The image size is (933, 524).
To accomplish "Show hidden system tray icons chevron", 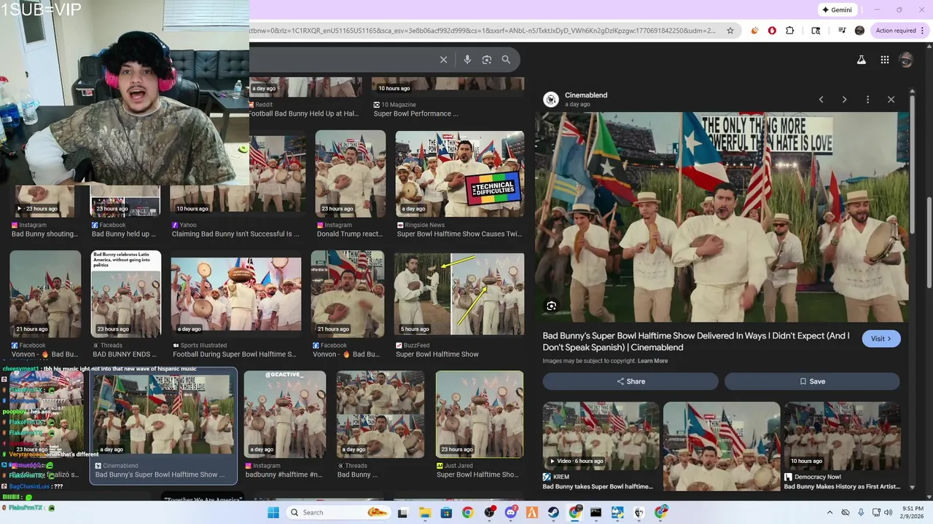I will [x=830, y=512].
